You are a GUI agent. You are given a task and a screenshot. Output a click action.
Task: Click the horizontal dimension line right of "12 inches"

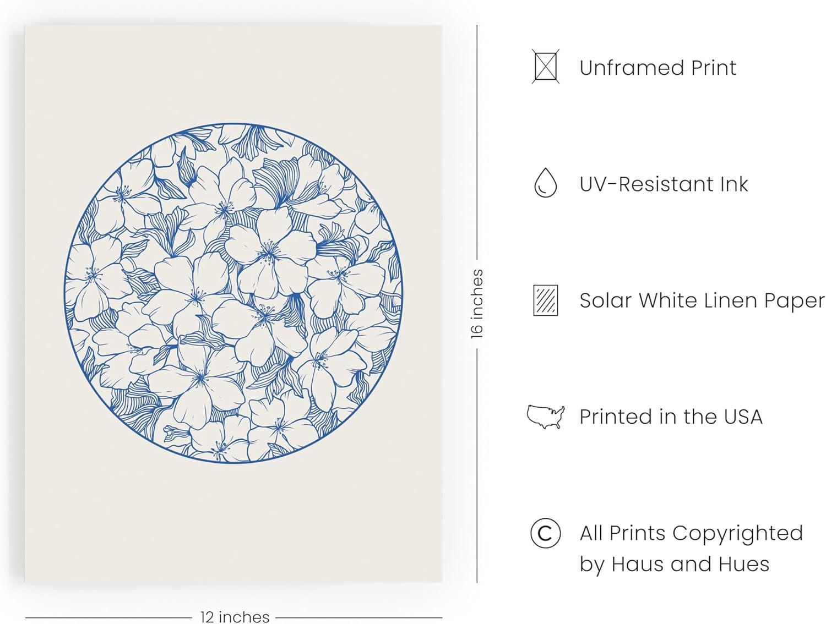(x=358, y=617)
